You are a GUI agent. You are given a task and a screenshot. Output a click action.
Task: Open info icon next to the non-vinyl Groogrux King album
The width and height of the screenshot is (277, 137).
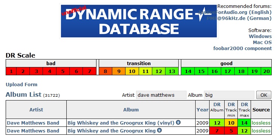[x=159, y=130]
